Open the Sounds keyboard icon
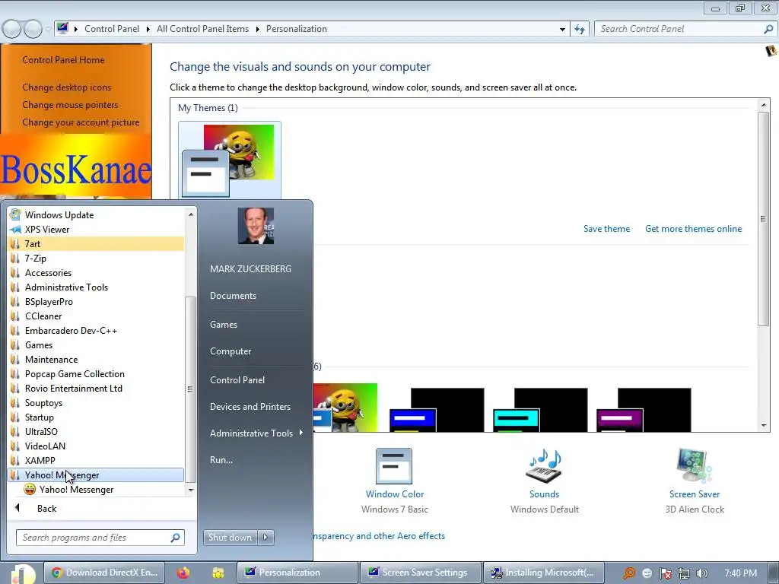779x584 pixels. [x=544, y=466]
